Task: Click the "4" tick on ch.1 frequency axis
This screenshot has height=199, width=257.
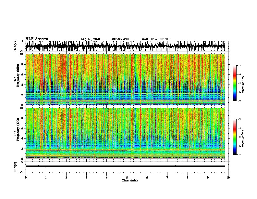Action: 23,85
